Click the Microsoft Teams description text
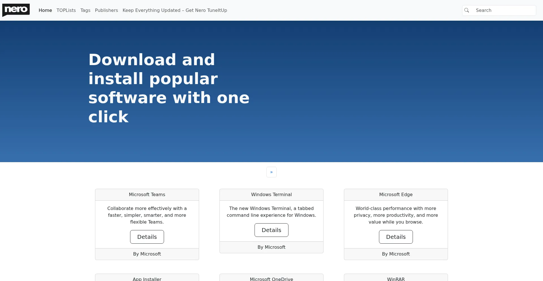This screenshot has width=543, height=281. tap(147, 215)
